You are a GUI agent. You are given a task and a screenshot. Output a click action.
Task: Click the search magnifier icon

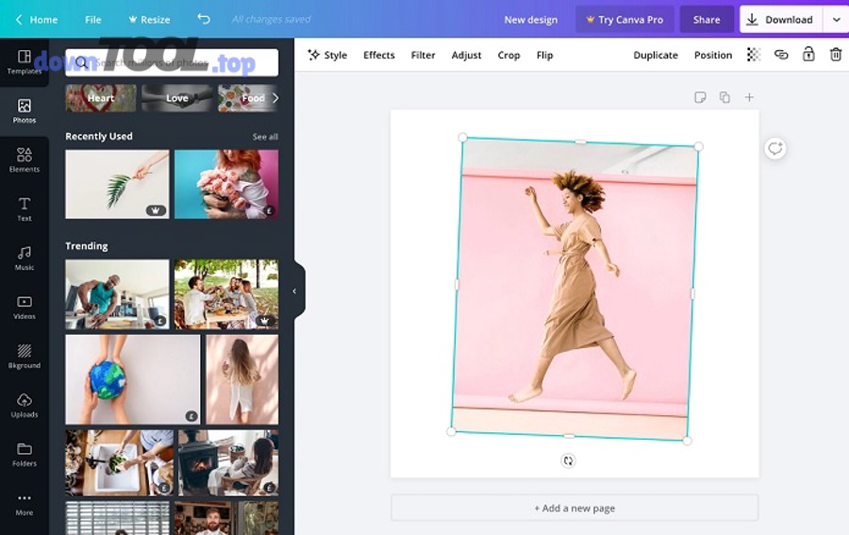click(x=82, y=62)
